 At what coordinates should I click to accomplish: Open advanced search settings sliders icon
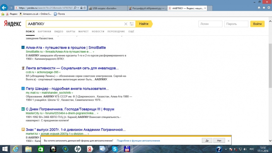coord(132,24)
